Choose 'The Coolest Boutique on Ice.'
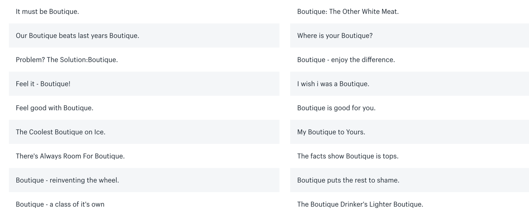Image resolution: width=529 pixels, height=214 pixels. point(61,132)
